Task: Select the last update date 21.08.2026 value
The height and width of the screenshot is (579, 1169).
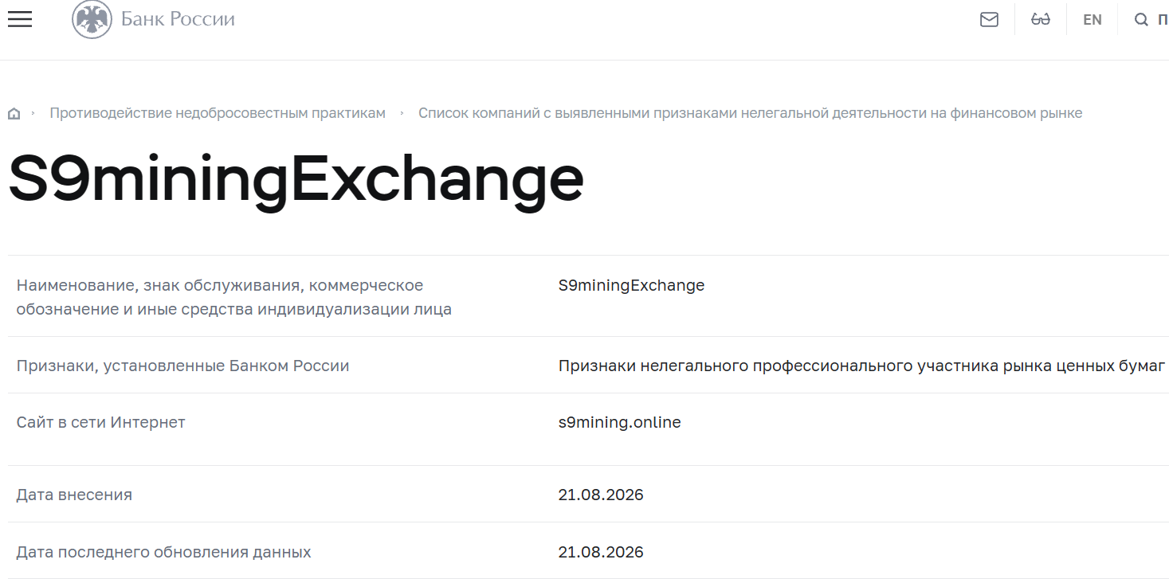Action: pyautogui.click(x=601, y=552)
